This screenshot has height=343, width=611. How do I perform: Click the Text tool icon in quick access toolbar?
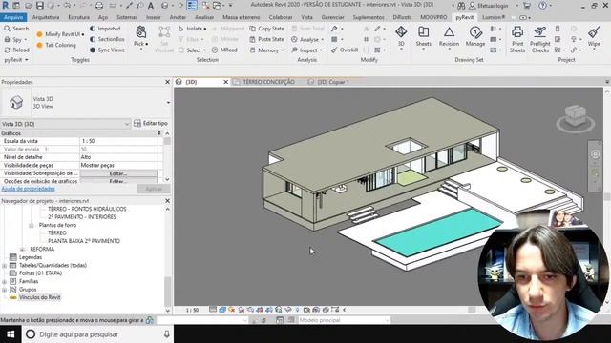click(151, 6)
